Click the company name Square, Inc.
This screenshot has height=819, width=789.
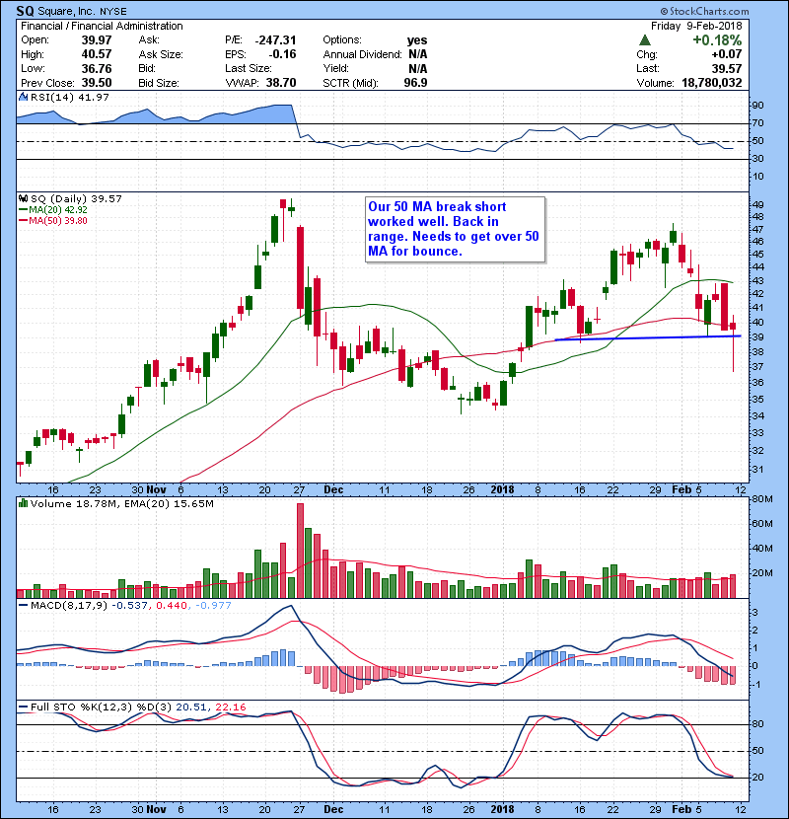(67, 12)
